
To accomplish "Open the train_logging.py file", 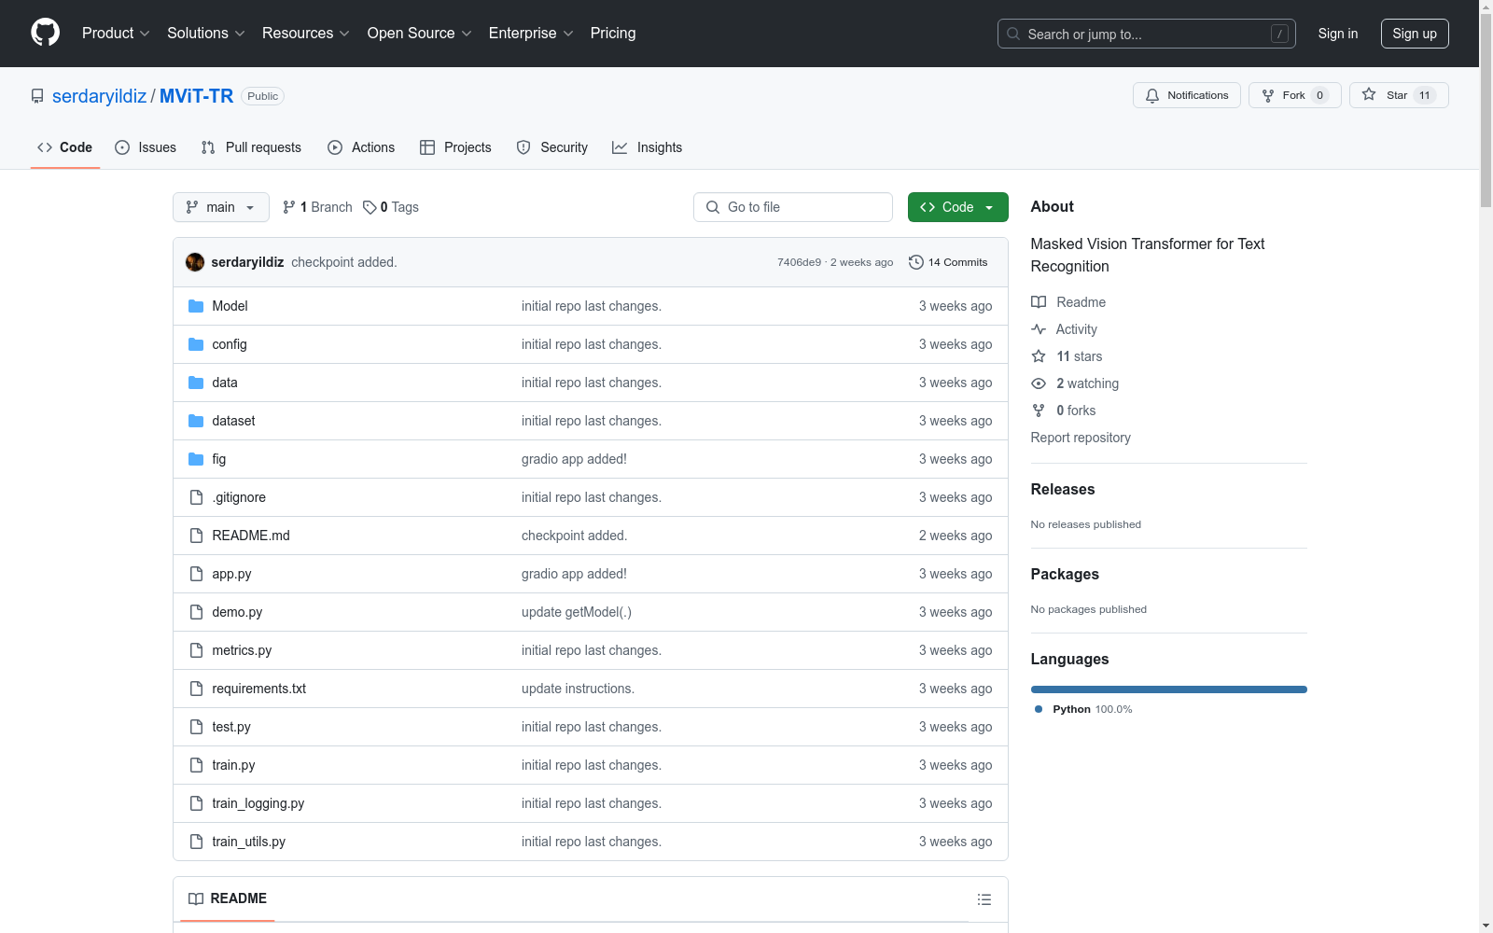I will pyautogui.click(x=258, y=803).
